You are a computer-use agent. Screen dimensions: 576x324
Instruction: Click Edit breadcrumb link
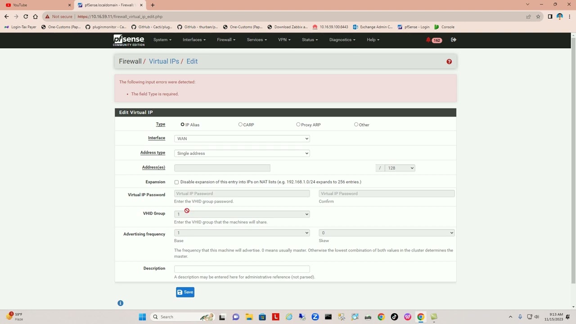(x=192, y=61)
